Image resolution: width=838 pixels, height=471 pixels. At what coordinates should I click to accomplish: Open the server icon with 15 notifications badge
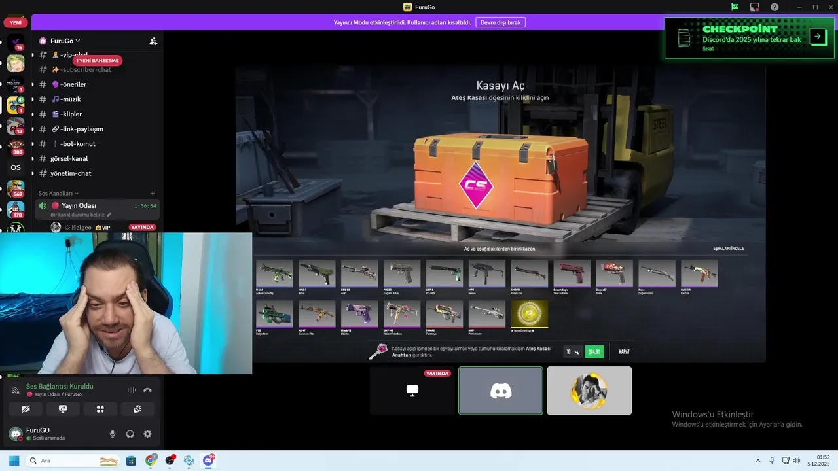coord(16,42)
